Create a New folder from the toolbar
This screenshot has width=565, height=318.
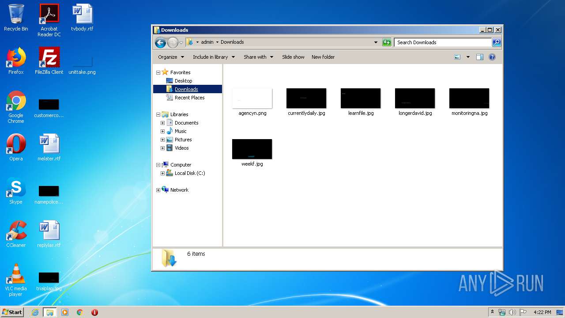click(323, 57)
